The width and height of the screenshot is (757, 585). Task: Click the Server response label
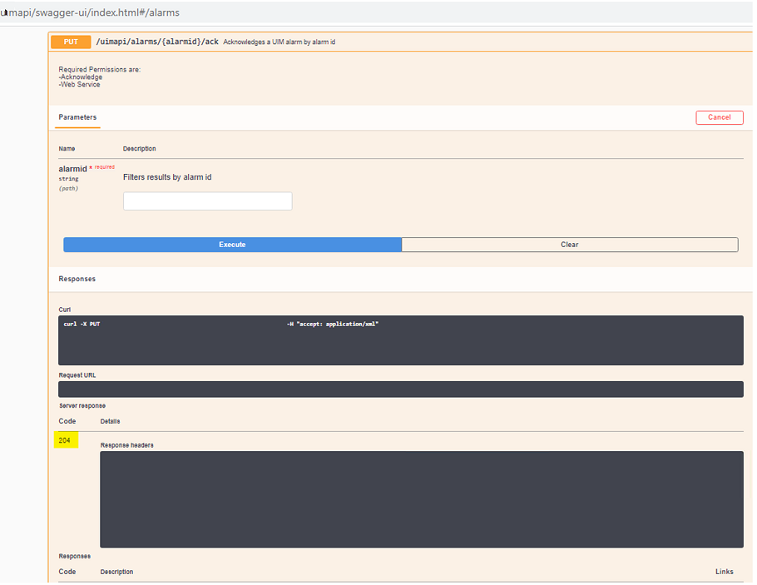(x=82, y=405)
